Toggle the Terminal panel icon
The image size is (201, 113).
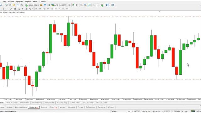tap(18, 5)
